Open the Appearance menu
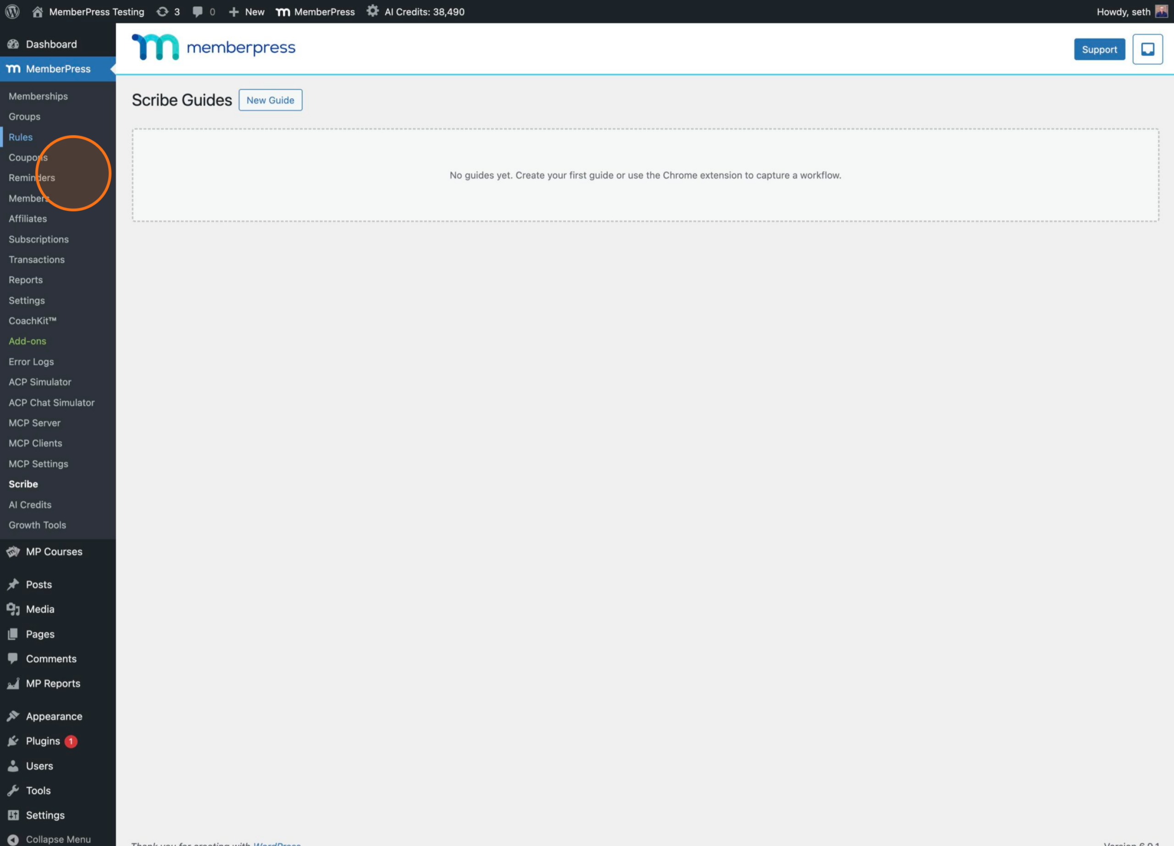This screenshot has height=846, width=1174. [58, 716]
